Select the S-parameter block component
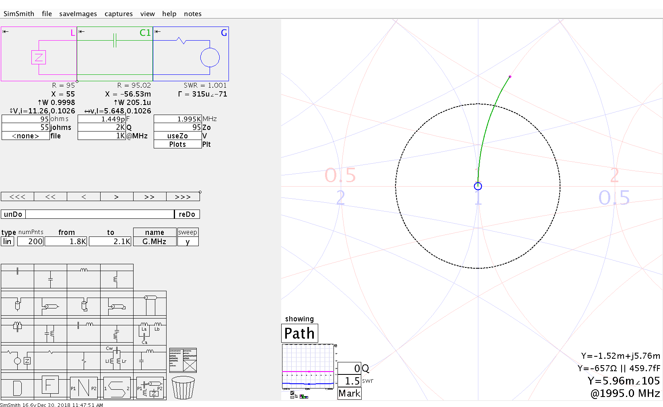This screenshot has width=663, height=407. (117, 388)
